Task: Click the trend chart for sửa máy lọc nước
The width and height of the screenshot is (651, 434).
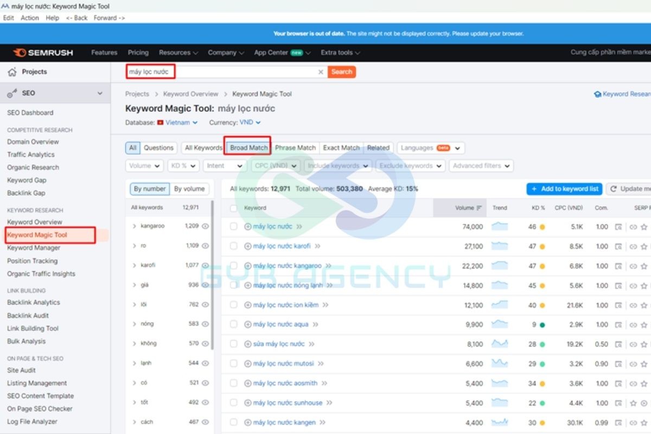Action: click(x=500, y=343)
